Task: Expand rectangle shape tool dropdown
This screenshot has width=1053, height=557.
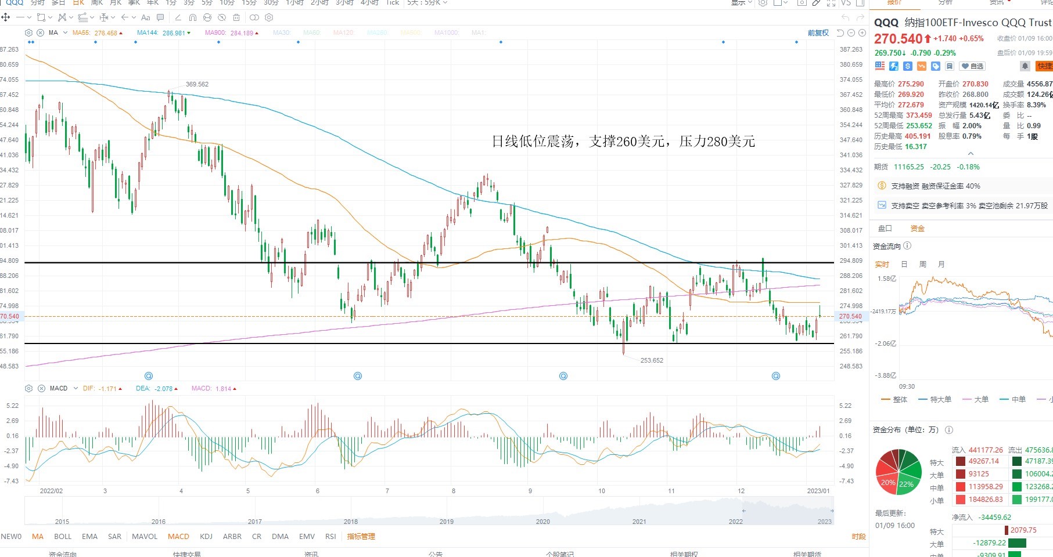Action: pyautogui.click(x=50, y=17)
